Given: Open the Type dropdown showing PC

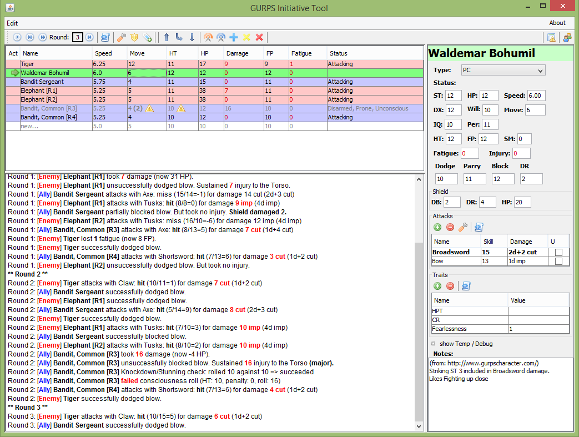Looking at the screenshot, I should pyautogui.click(x=503, y=70).
